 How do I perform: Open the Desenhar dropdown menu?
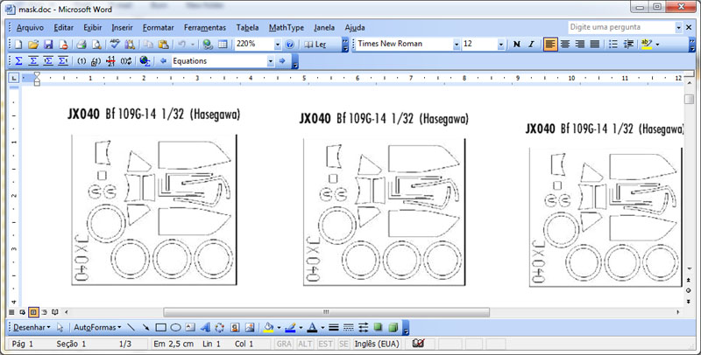[x=32, y=327]
